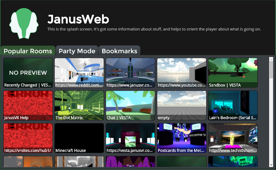This screenshot has height=170, width=276.
Task: Open the reddit.com room thumbnail
Action: point(79,73)
